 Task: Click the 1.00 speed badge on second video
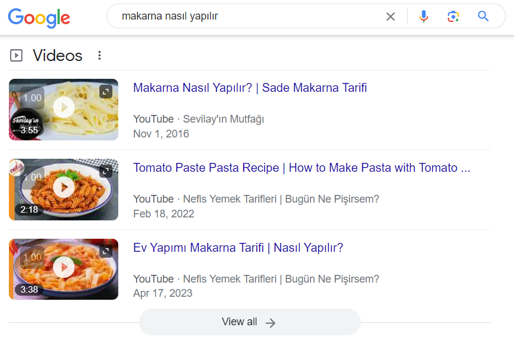tap(33, 177)
